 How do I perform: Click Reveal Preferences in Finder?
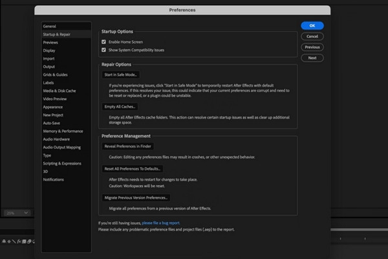(127, 146)
